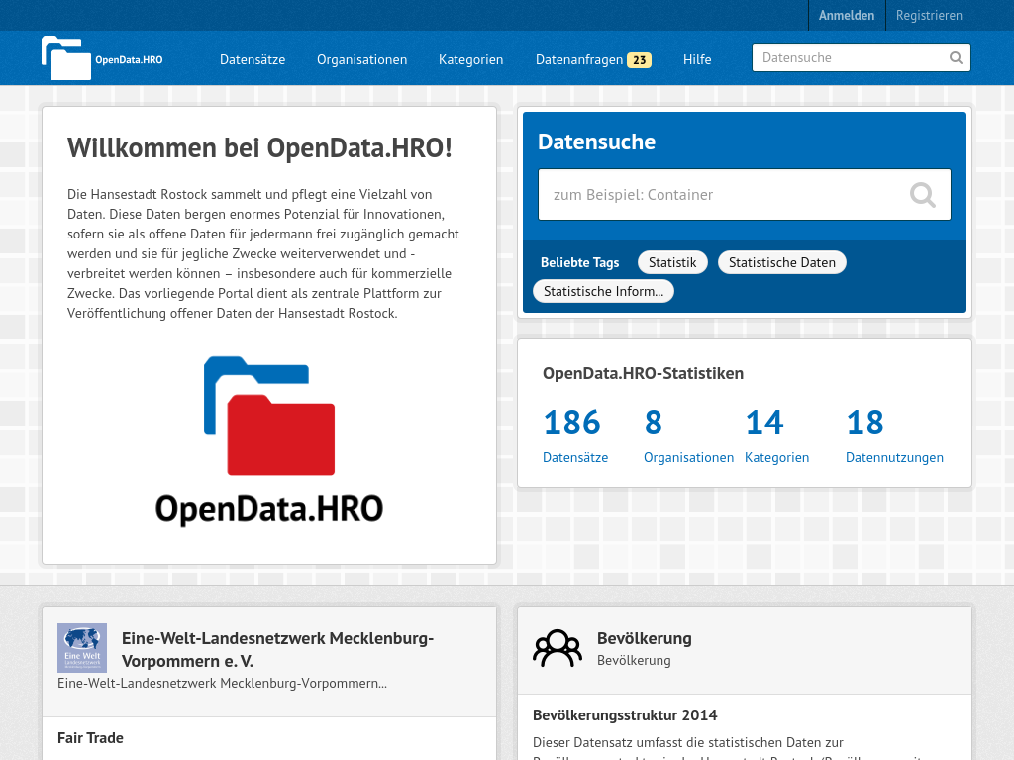Click 'Eine-Welt-Landesnetzwerk Mecklenburg-Vorpommern...' description text

223,683
